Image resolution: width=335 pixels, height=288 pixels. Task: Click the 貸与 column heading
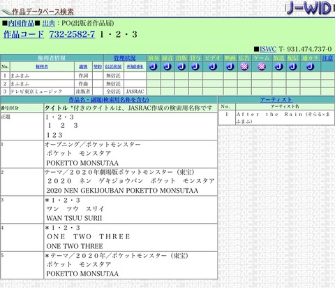(x=195, y=58)
